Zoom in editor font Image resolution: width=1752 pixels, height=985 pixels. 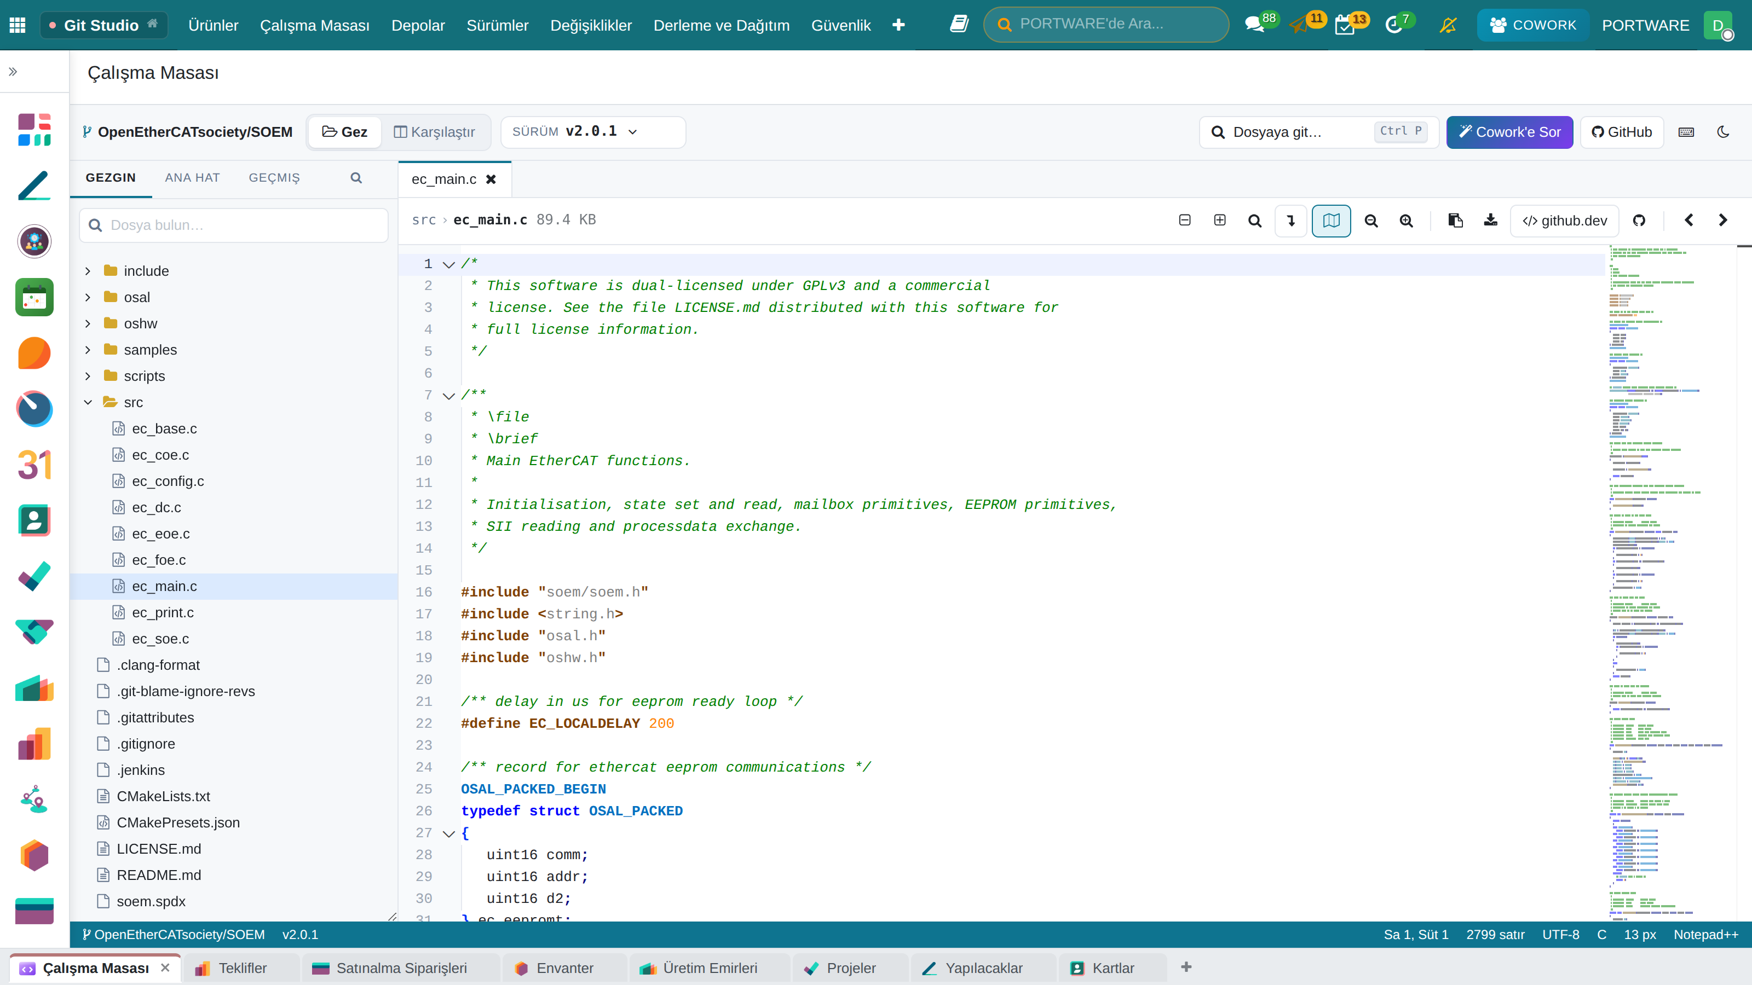point(1407,220)
